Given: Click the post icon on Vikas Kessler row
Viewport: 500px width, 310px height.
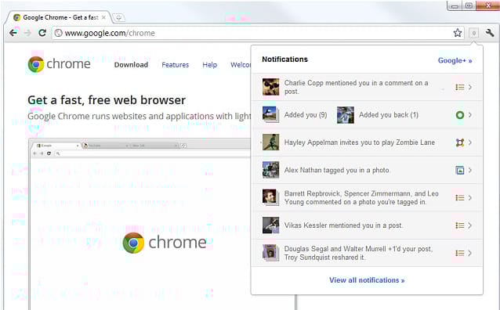Looking at the screenshot, I should [x=459, y=225].
